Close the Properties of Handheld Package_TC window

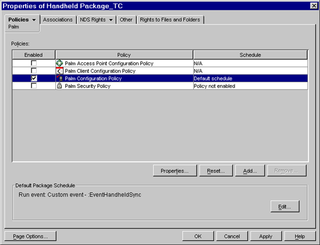(x=314, y=6)
